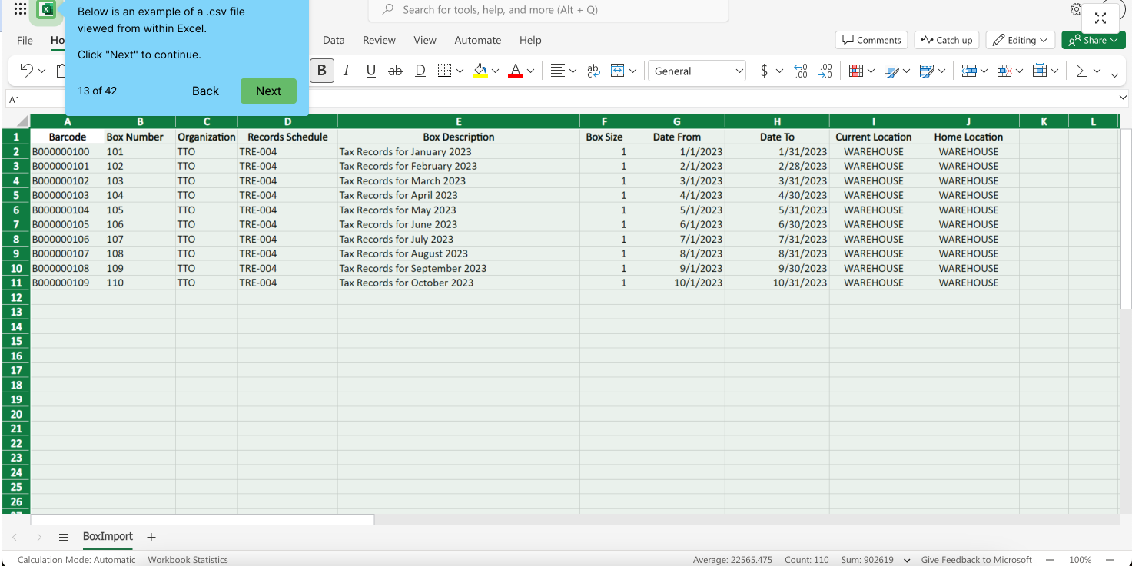The width and height of the screenshot is (1132, 566).
Task: Toggle Underline formatting
Action: (371, 71)
